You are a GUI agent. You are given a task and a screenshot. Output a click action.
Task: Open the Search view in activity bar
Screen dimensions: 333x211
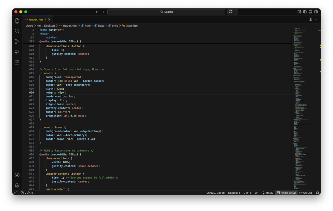[17, 31]
